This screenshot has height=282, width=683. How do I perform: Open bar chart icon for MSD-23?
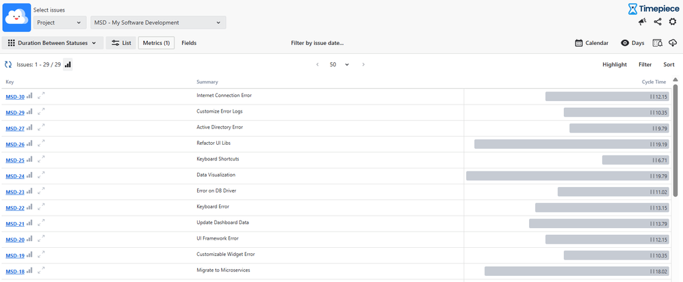click(x=29, y=191)
